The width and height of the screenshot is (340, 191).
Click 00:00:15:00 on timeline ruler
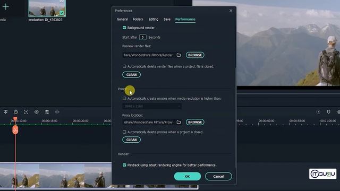(49, 121)
